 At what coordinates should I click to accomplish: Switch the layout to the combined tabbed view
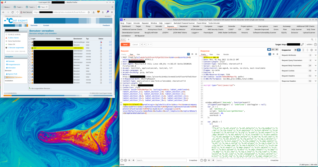(x=277, y=49)
